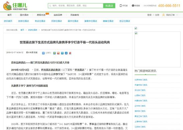
Task: Open the 上海市热门资讯 sidebar link
Action: 141,121
